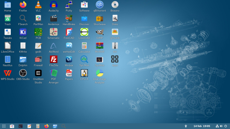The image size is (230, 129).
Task: Show applications grid in the taskbar
Action: pos(4,126)
